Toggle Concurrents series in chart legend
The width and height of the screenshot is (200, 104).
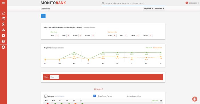pos(157,48)
